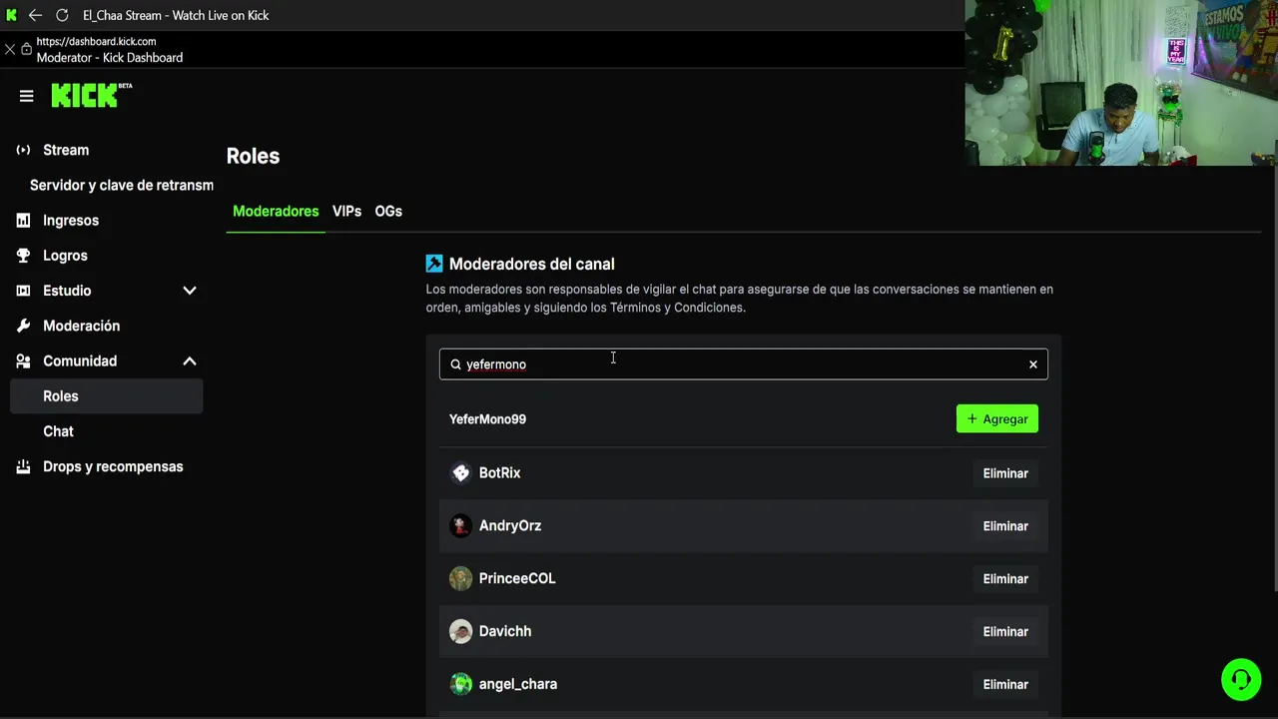Click the Ingresos chart icon
This screenshot has width=1278, height=719.
click(23, 221)
